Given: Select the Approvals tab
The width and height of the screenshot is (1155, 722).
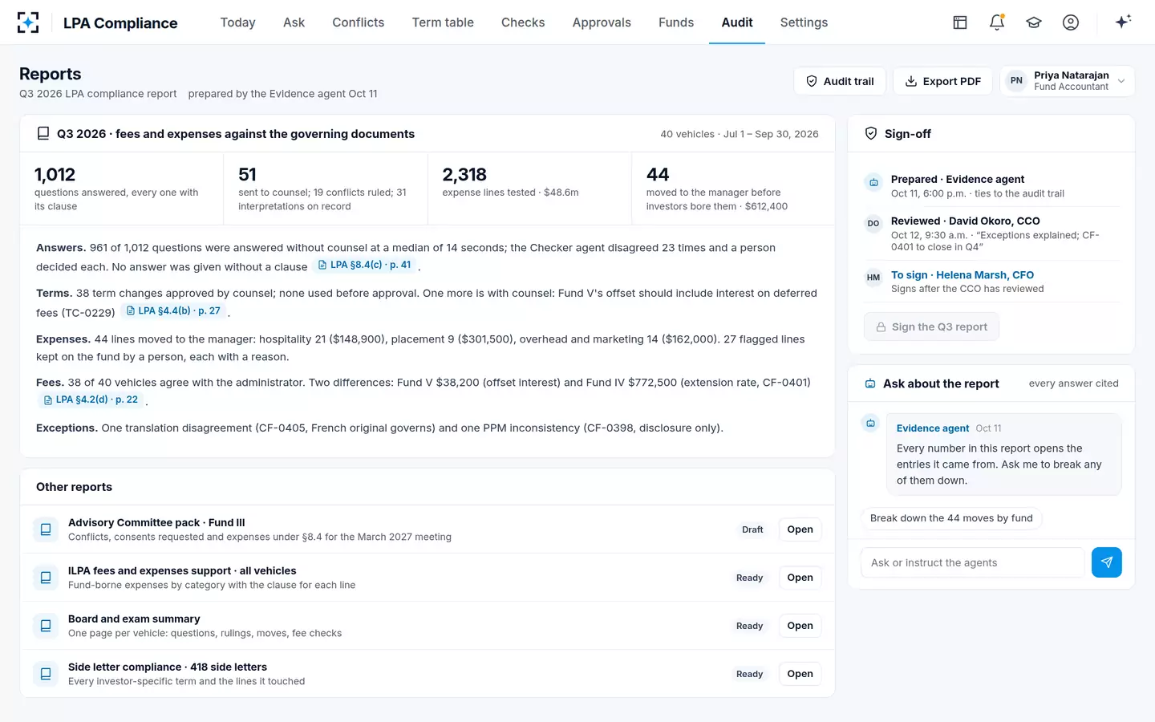Looking at the screenshot, I should coord(602,22).
